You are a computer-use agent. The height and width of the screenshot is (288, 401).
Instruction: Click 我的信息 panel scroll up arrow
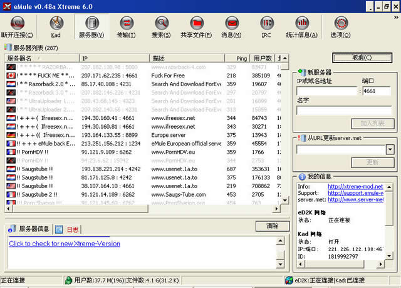389,187
